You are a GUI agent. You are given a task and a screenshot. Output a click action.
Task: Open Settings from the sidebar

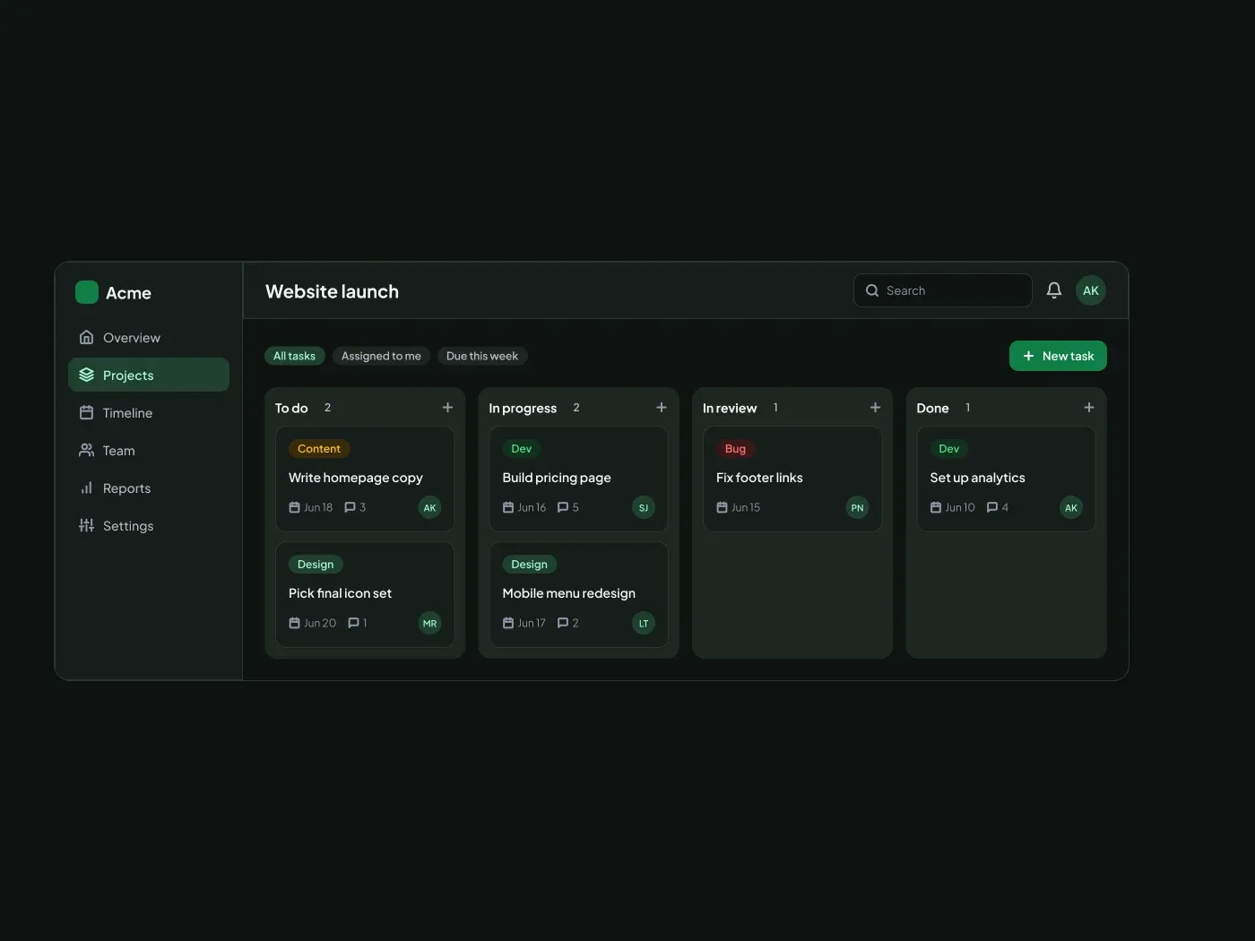click(149, 526)
